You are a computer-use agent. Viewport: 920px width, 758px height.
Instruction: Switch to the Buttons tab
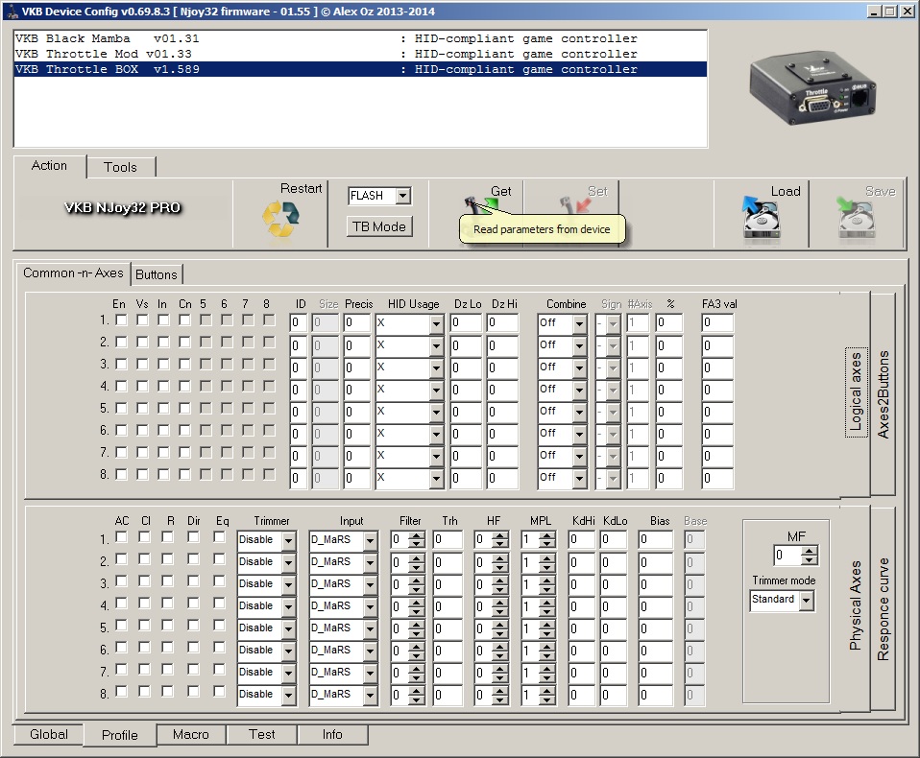click(x=156, y=274)
